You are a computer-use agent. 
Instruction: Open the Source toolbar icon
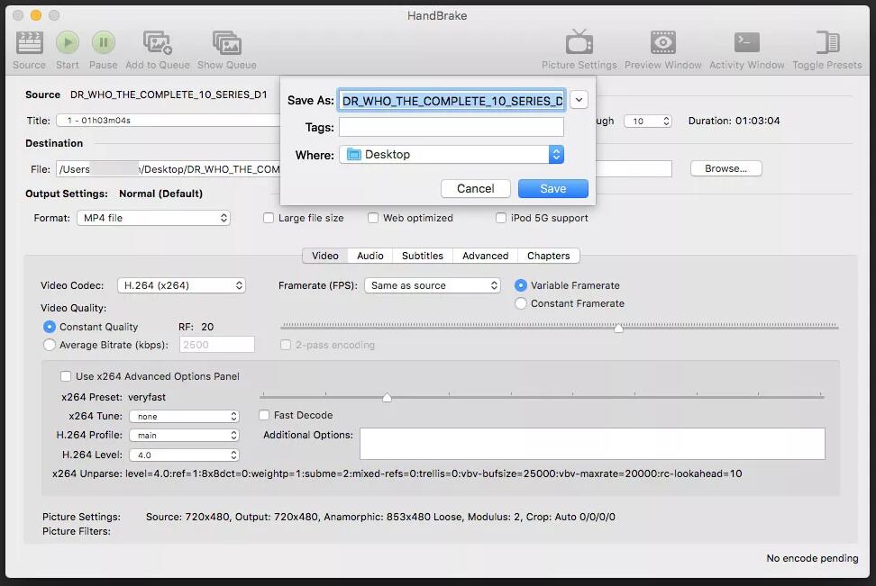pos(29,43)
